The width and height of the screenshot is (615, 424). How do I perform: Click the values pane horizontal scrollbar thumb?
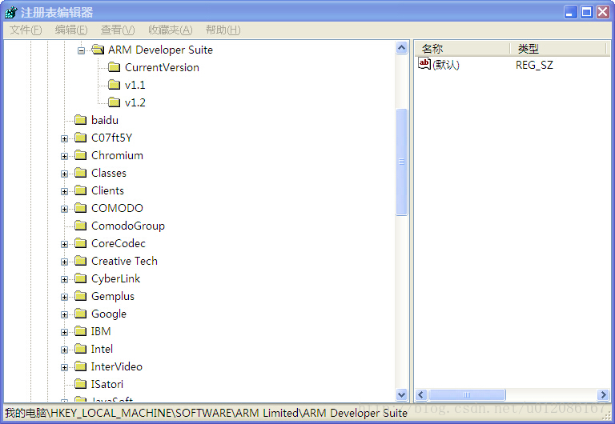click(467, 394)
